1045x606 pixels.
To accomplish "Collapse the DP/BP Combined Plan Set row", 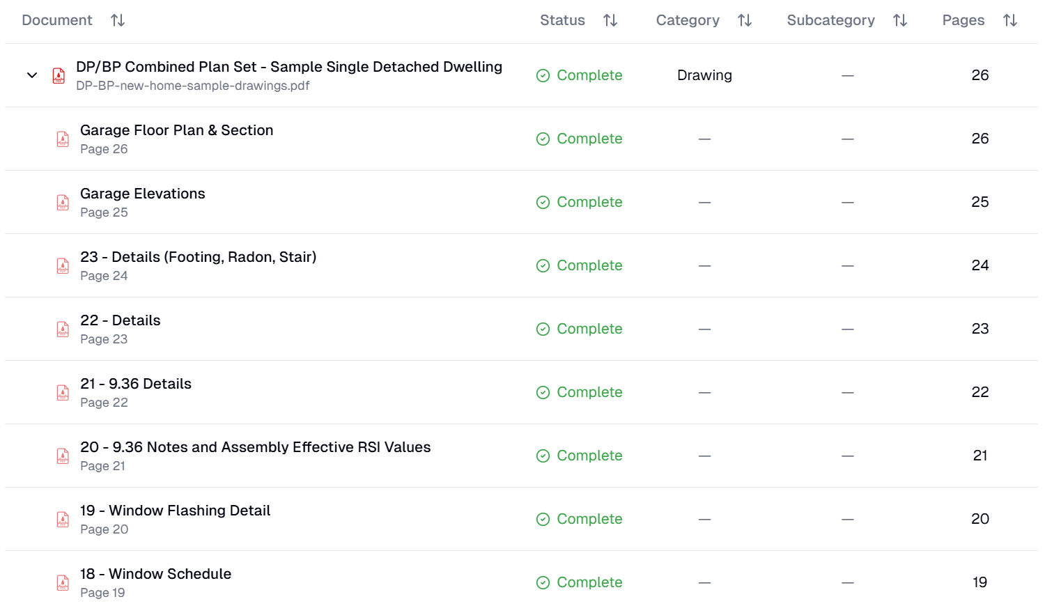I will 32,75.
